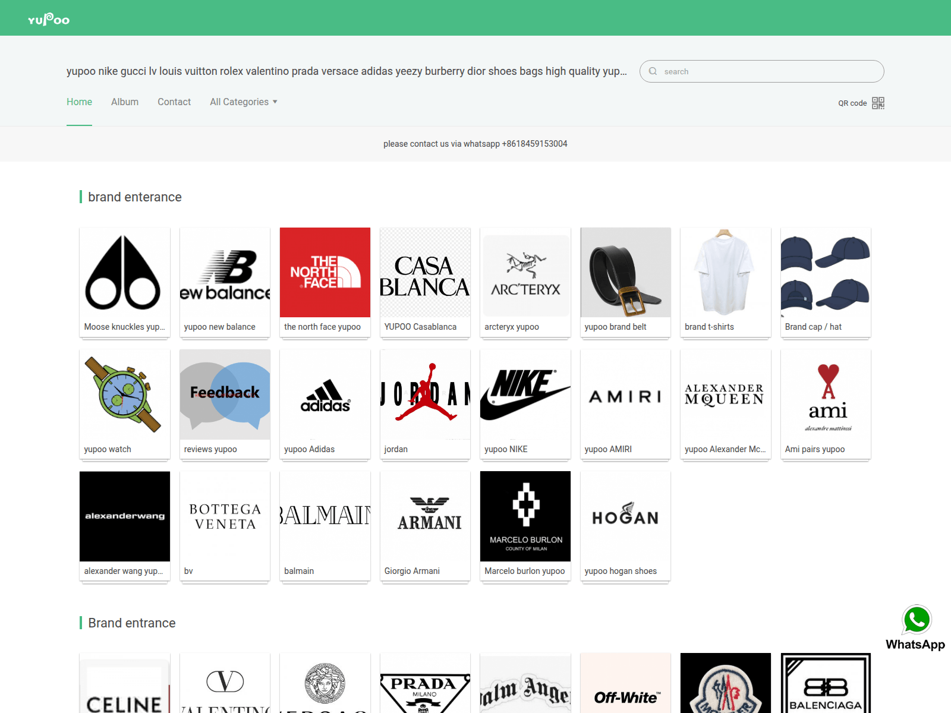Open the Moose Knuckles logo thumbnail
This screenshot has width=951, height=713.
125,272
